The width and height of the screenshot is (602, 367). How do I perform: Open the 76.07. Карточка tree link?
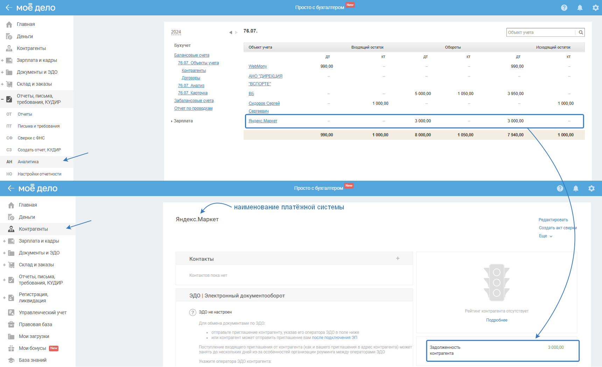(192, 93)
